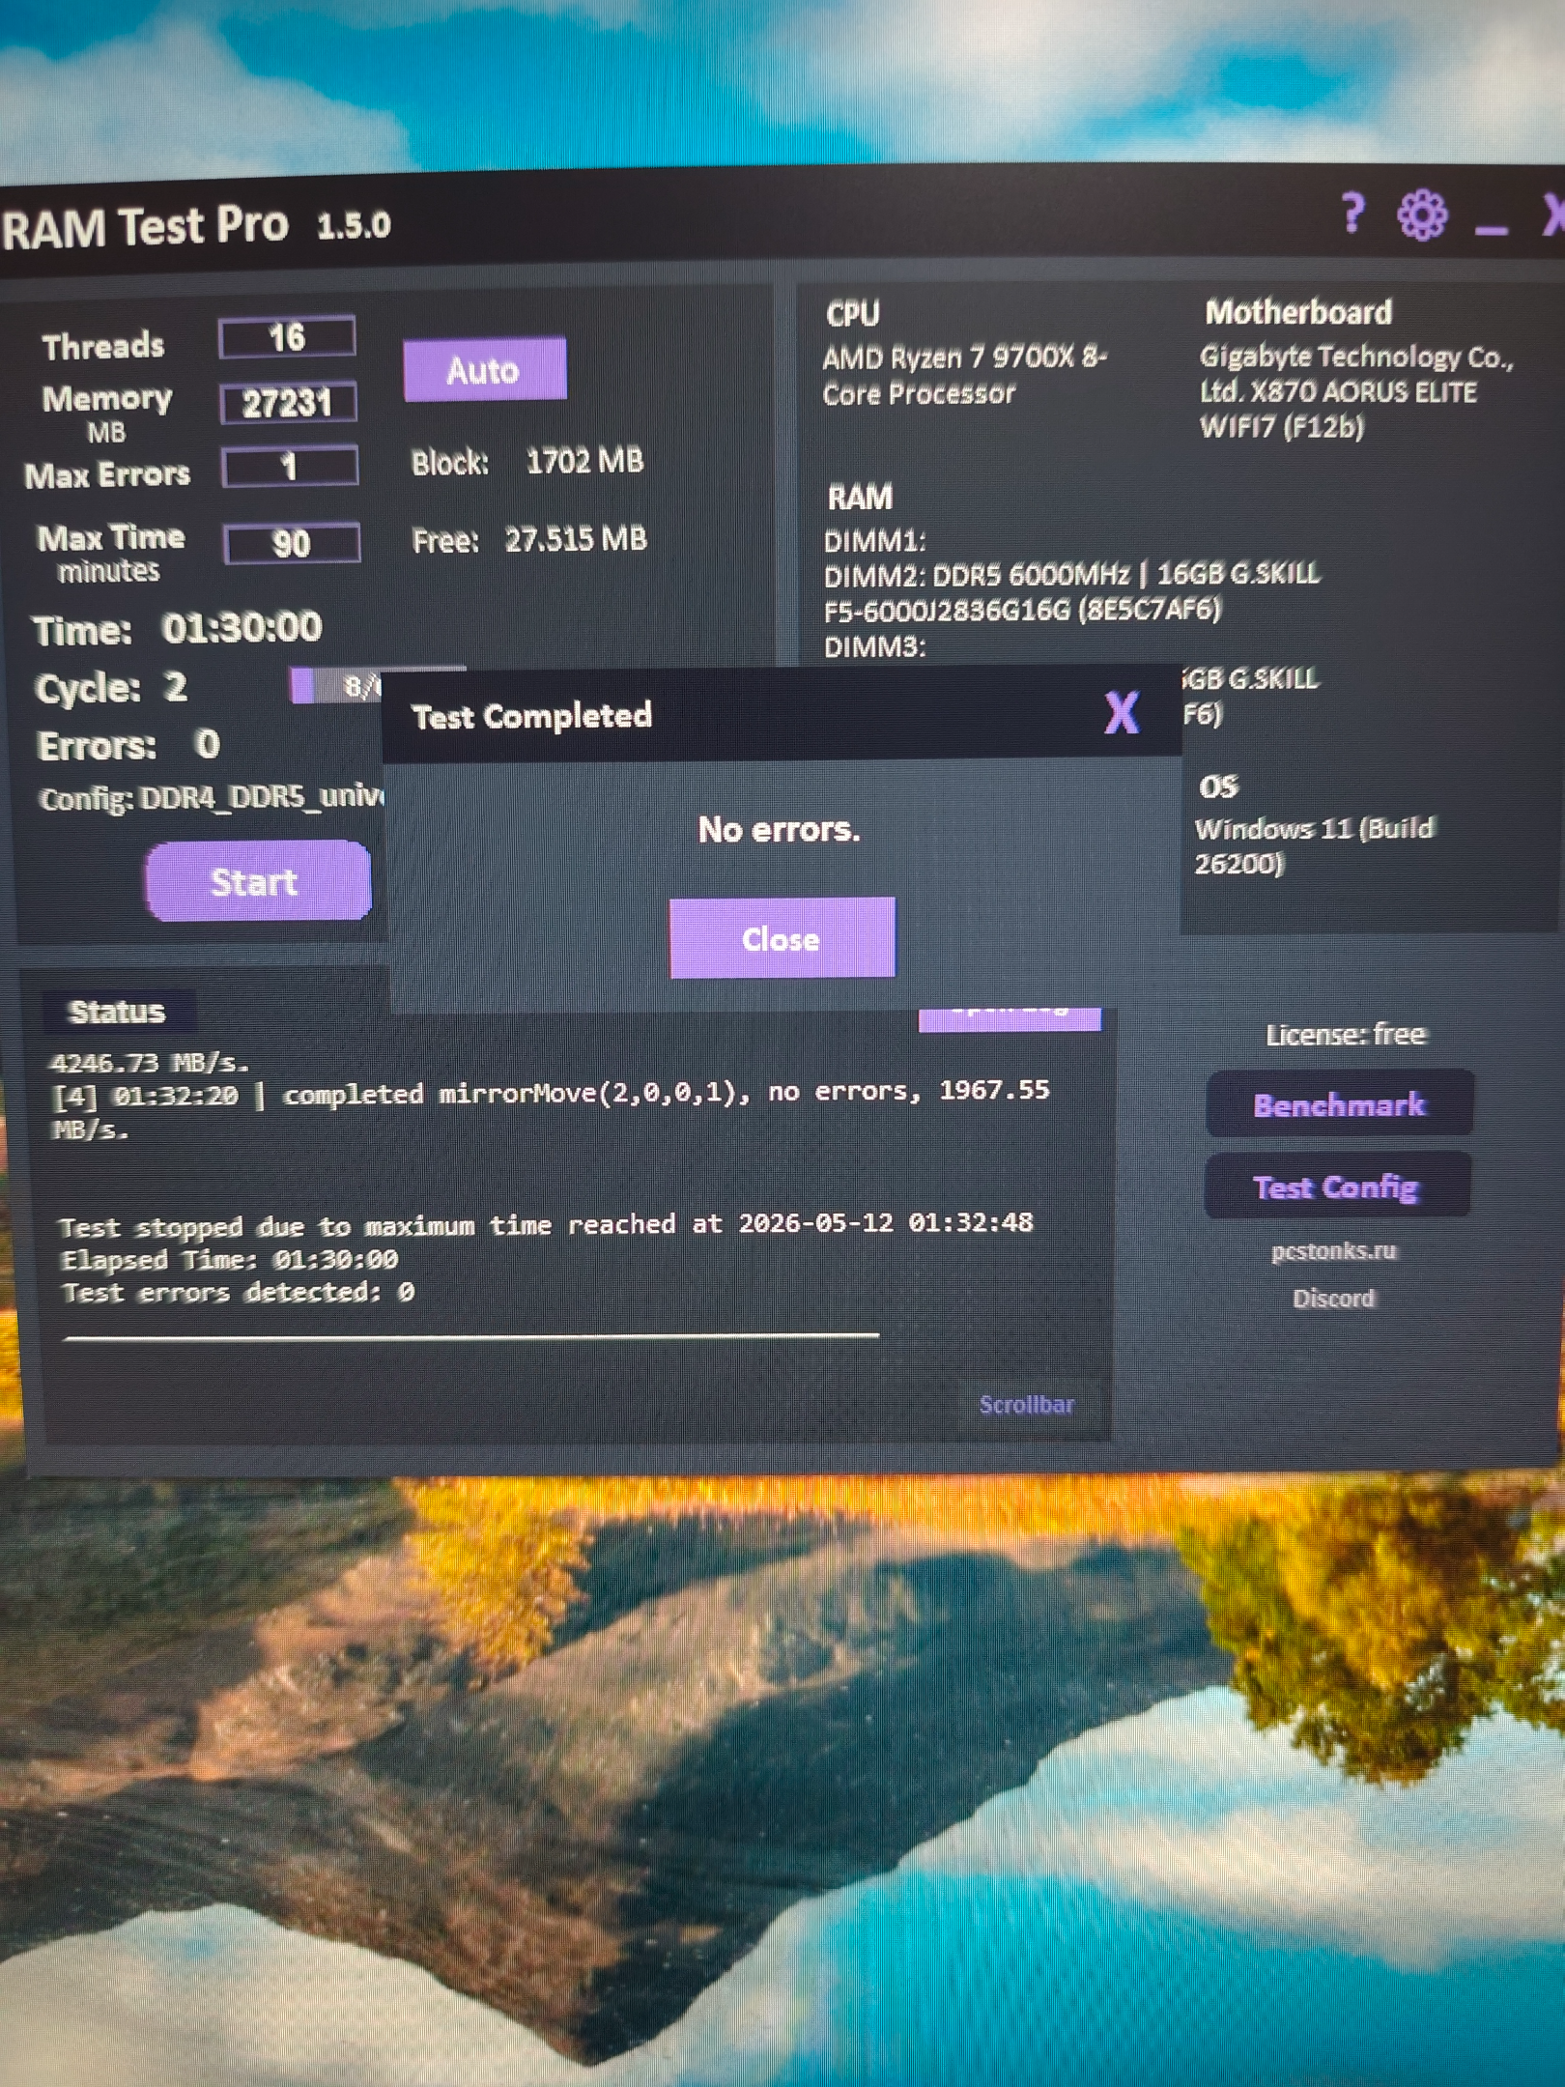
Task: Click the 'RAM Test Pro' title text
Action: 145,228
